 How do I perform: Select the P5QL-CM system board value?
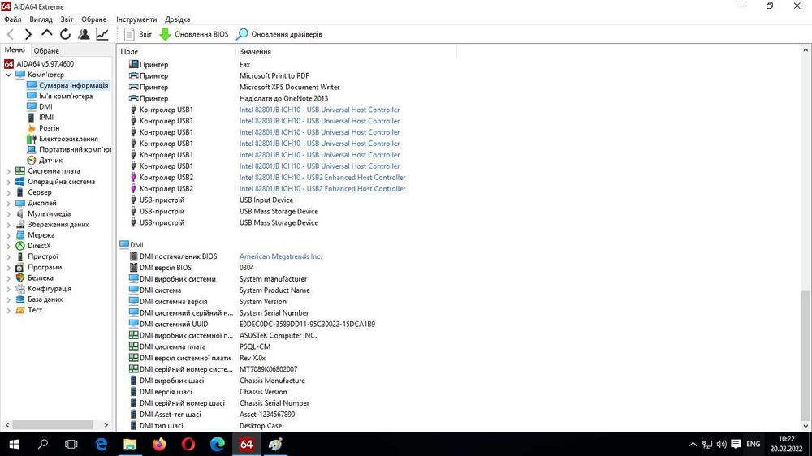tap(255, 346)
